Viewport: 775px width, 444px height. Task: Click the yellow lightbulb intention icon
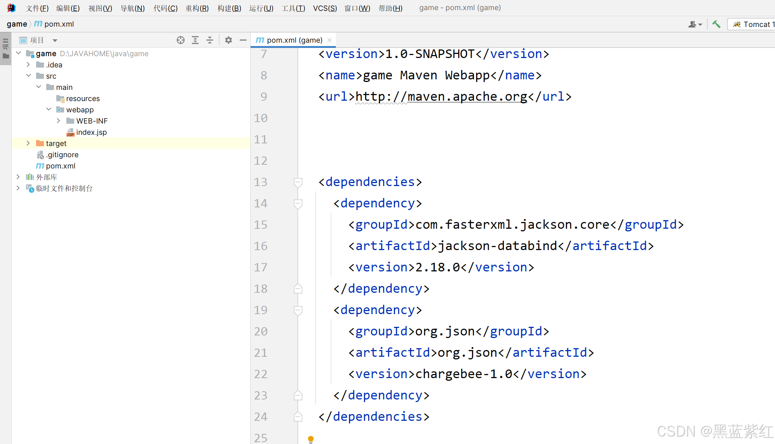click(x=310, y=439)
